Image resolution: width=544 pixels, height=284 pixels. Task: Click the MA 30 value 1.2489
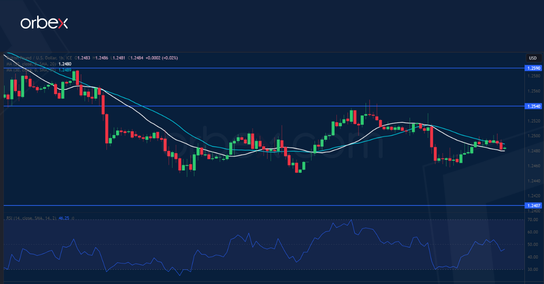(65, 70)
